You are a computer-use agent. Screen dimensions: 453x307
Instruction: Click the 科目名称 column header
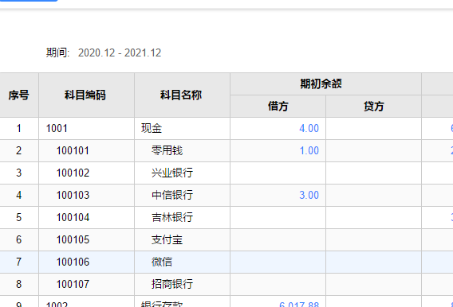click(x=181, y=95)
